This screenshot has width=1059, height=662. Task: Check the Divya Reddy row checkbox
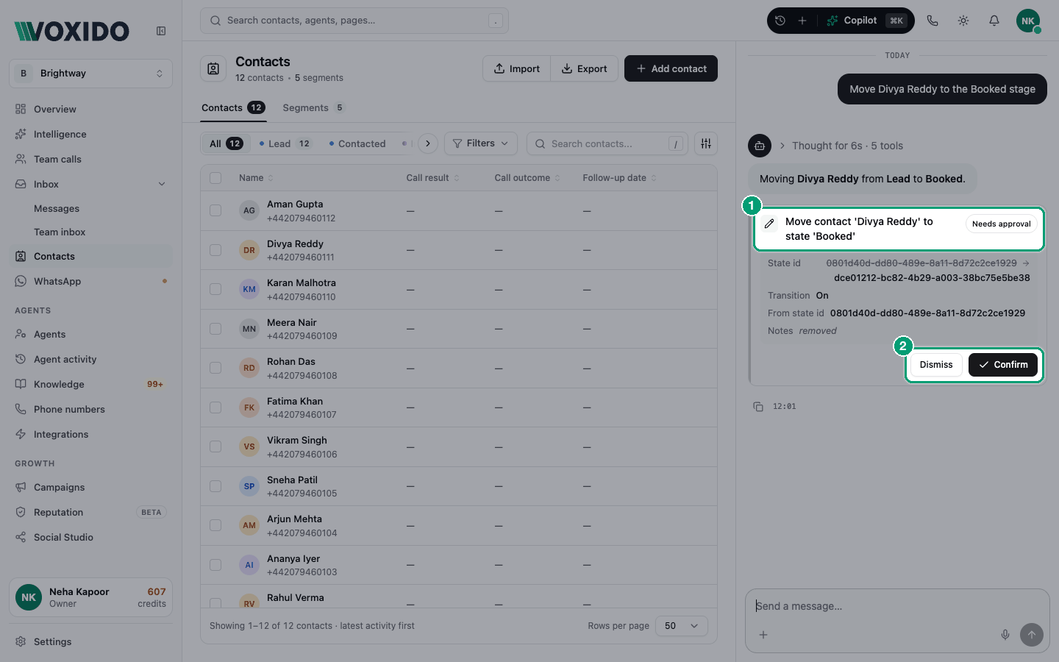tap(215, 250)
